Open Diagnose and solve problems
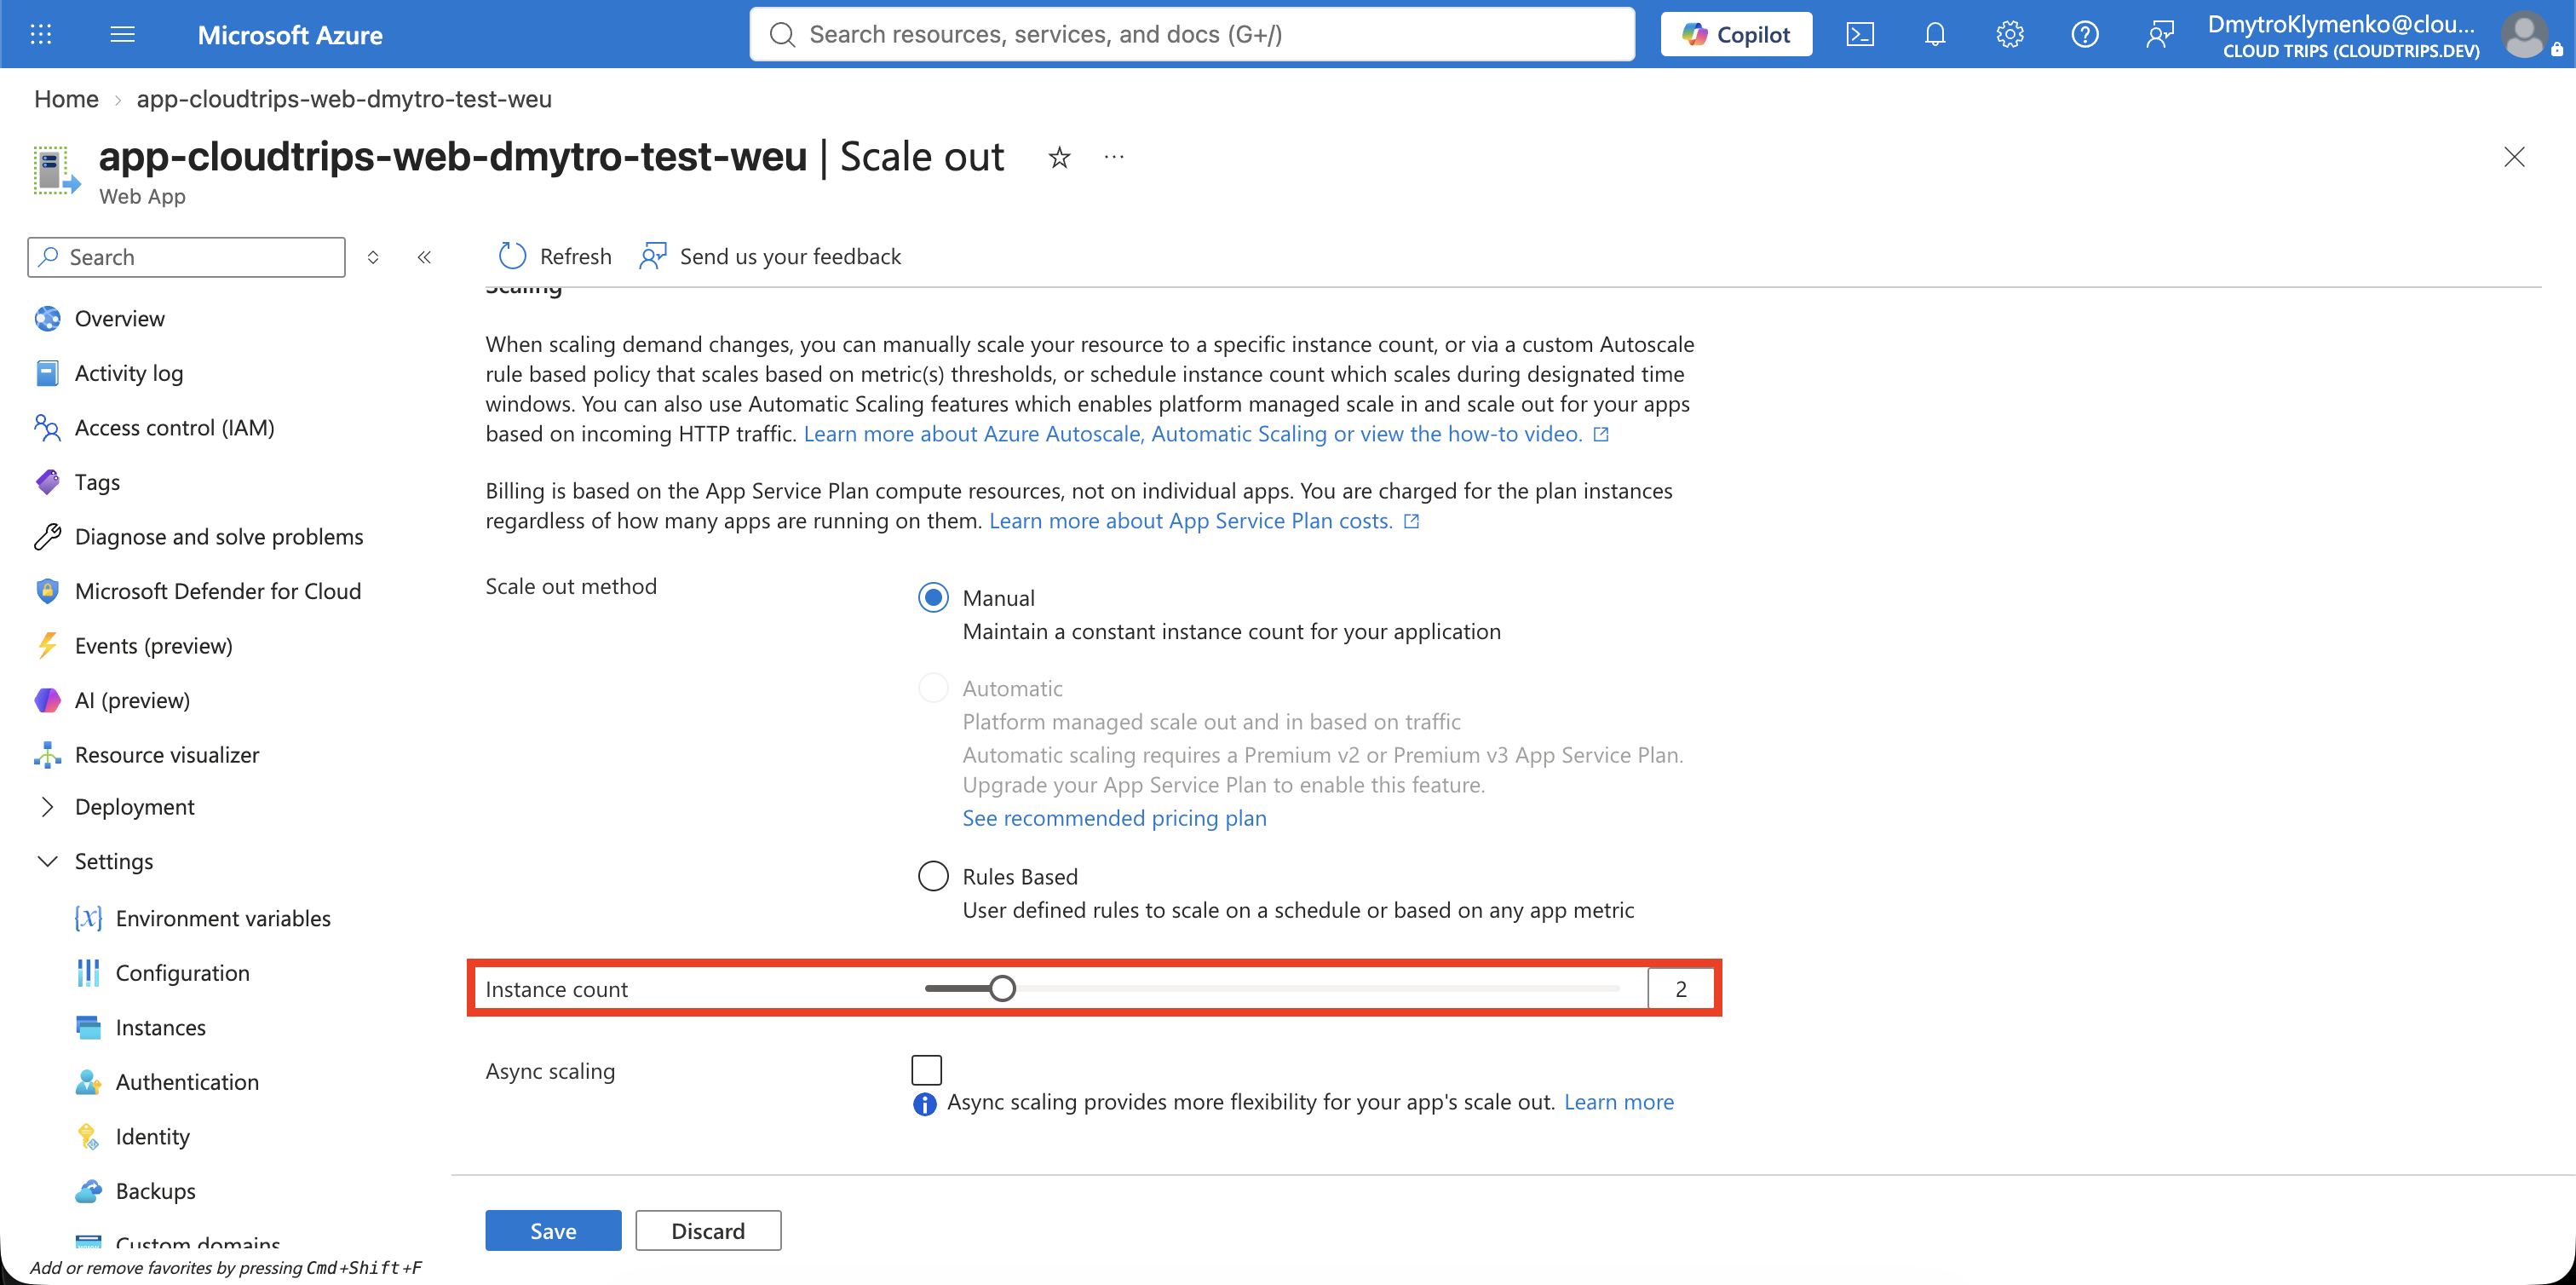Viewport: 2576px width, 1285px height. click(x=219, y=536)
